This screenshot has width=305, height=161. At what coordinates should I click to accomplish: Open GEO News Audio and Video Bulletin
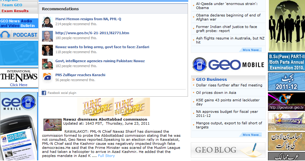click(19, 23)
